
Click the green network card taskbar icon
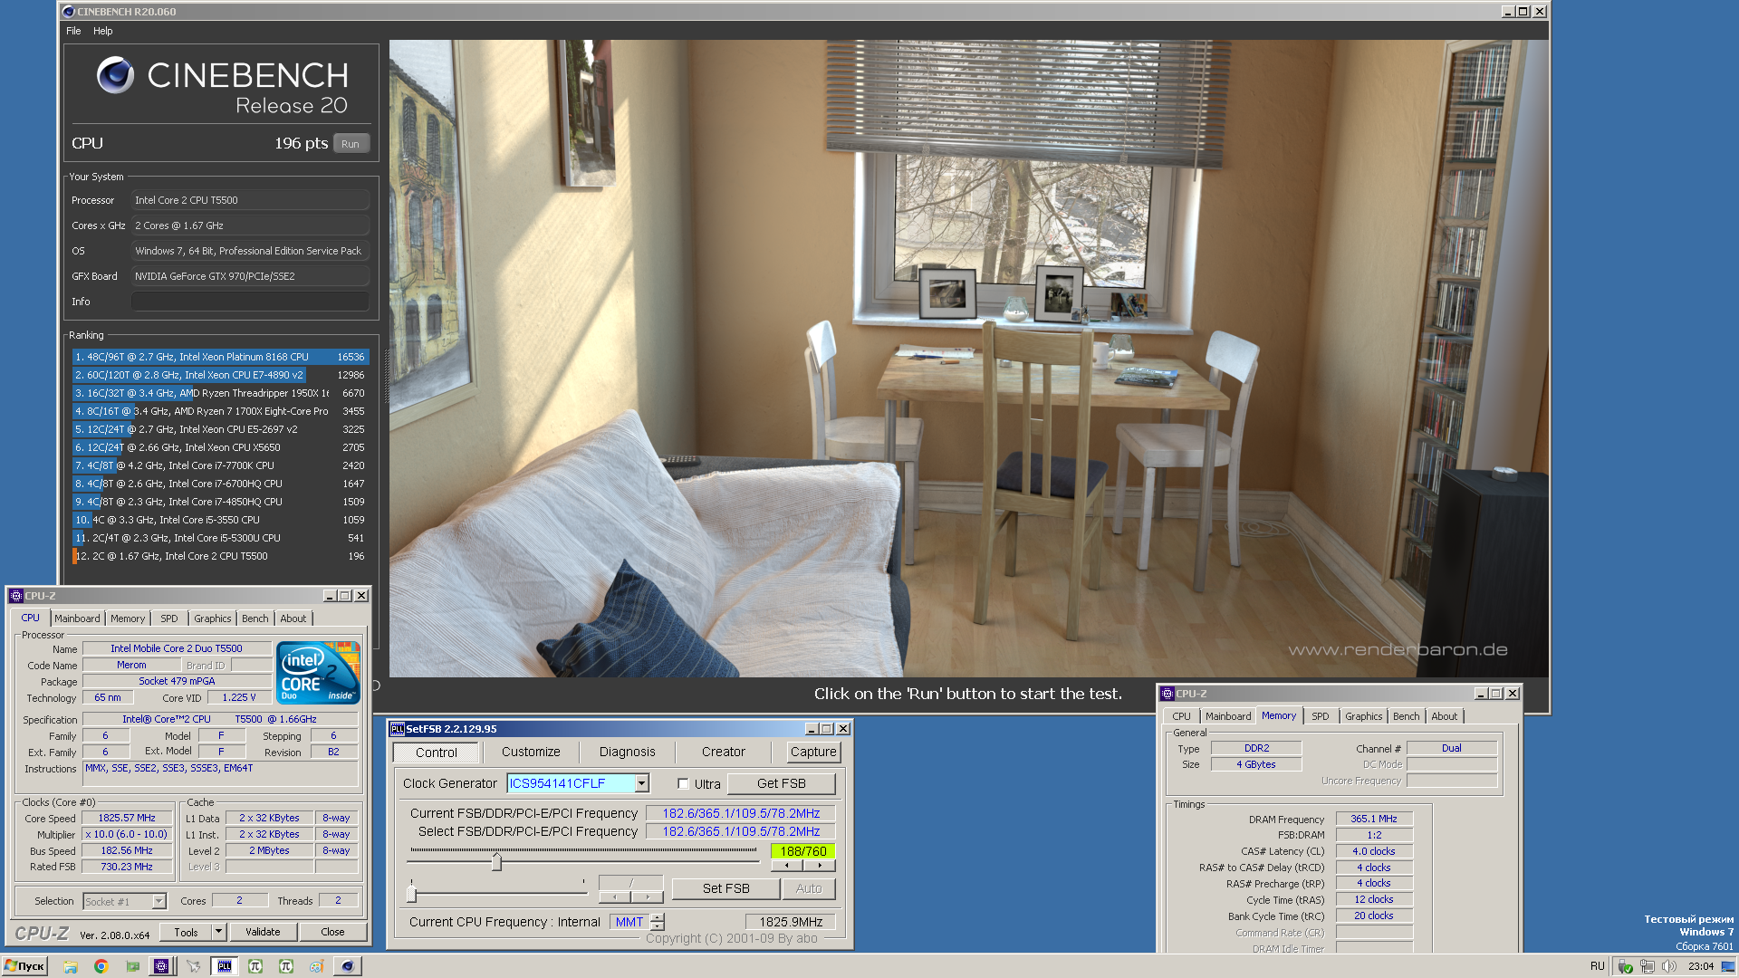[x=132, y=966]
